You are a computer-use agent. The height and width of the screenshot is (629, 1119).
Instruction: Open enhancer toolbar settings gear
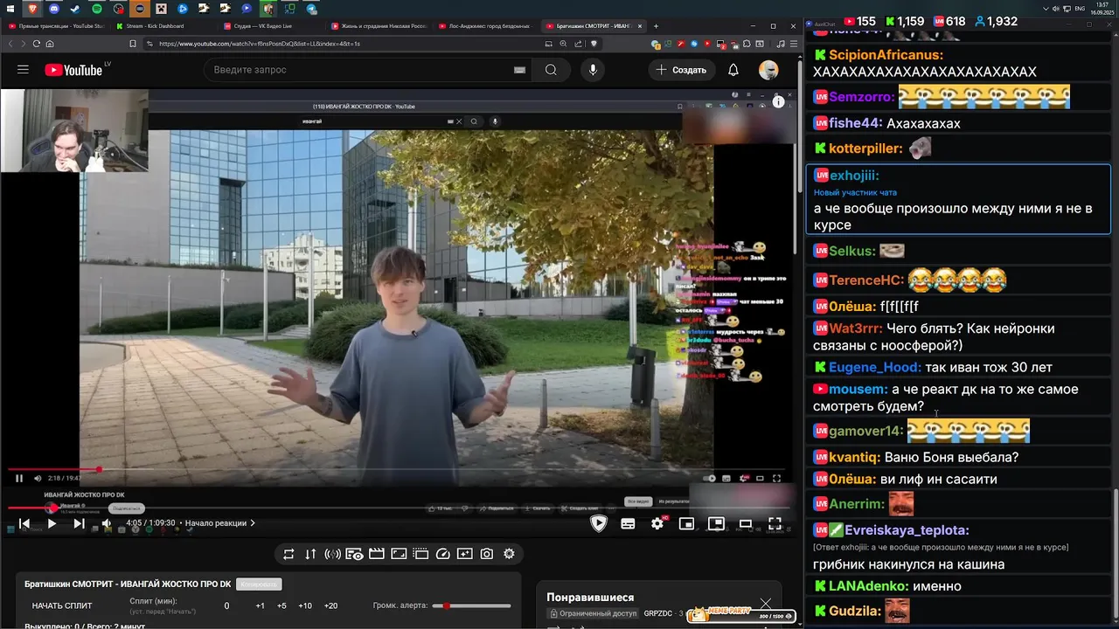pyautogui.click(x=509, y=554)
